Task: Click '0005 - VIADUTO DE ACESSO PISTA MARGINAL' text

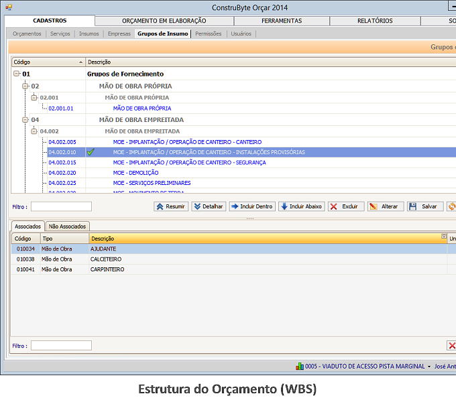Action: click(x=365, y=366)
